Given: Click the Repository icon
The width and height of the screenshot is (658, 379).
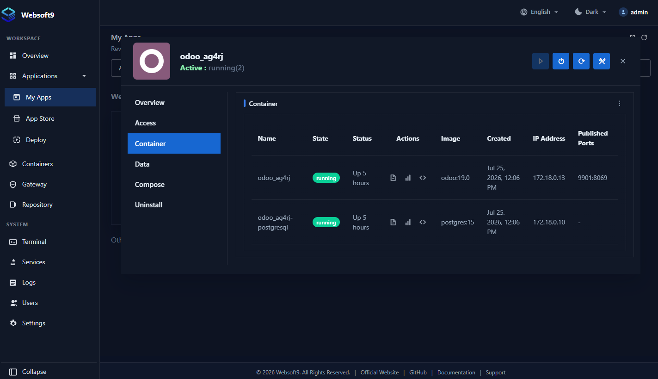Looking at the screenshot, I should pos(13,205).
